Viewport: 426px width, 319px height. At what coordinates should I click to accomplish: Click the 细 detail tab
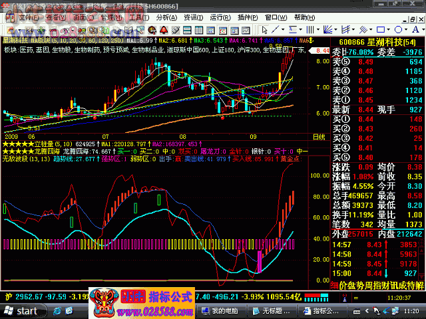tap(334, 284)
